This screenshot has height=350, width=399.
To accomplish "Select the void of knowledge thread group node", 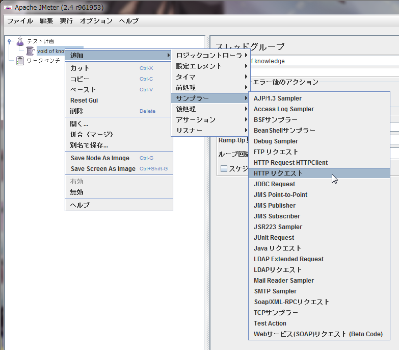I will point(50,51).
